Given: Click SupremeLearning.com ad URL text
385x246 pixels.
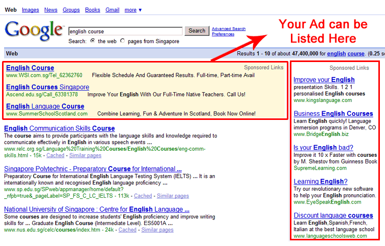Looking at the screenshot, I should point(320,168).
